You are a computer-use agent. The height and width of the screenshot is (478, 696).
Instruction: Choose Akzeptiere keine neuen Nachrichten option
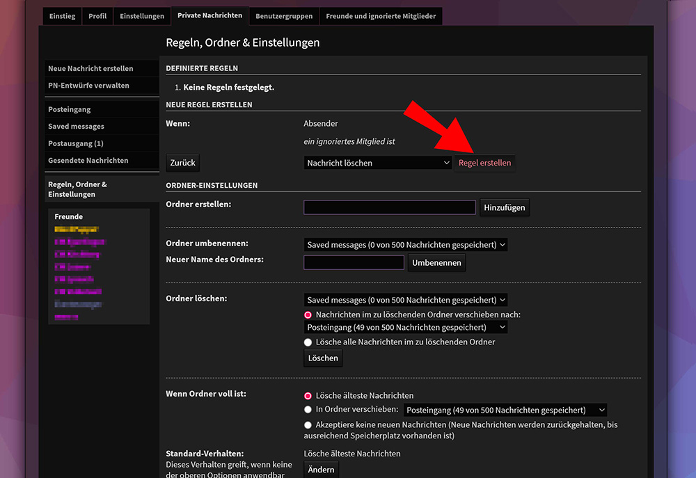point(308,424)
